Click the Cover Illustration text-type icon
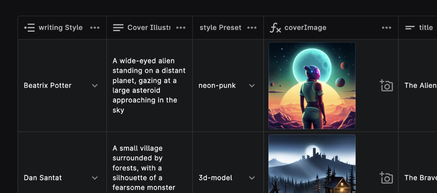 tap(118, 28)
